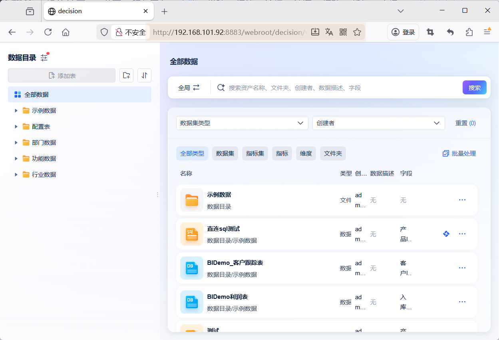The height and width of the screenshot is (340, 499).
Task: Click the 数据描述 column header
Action: (382, 174)
